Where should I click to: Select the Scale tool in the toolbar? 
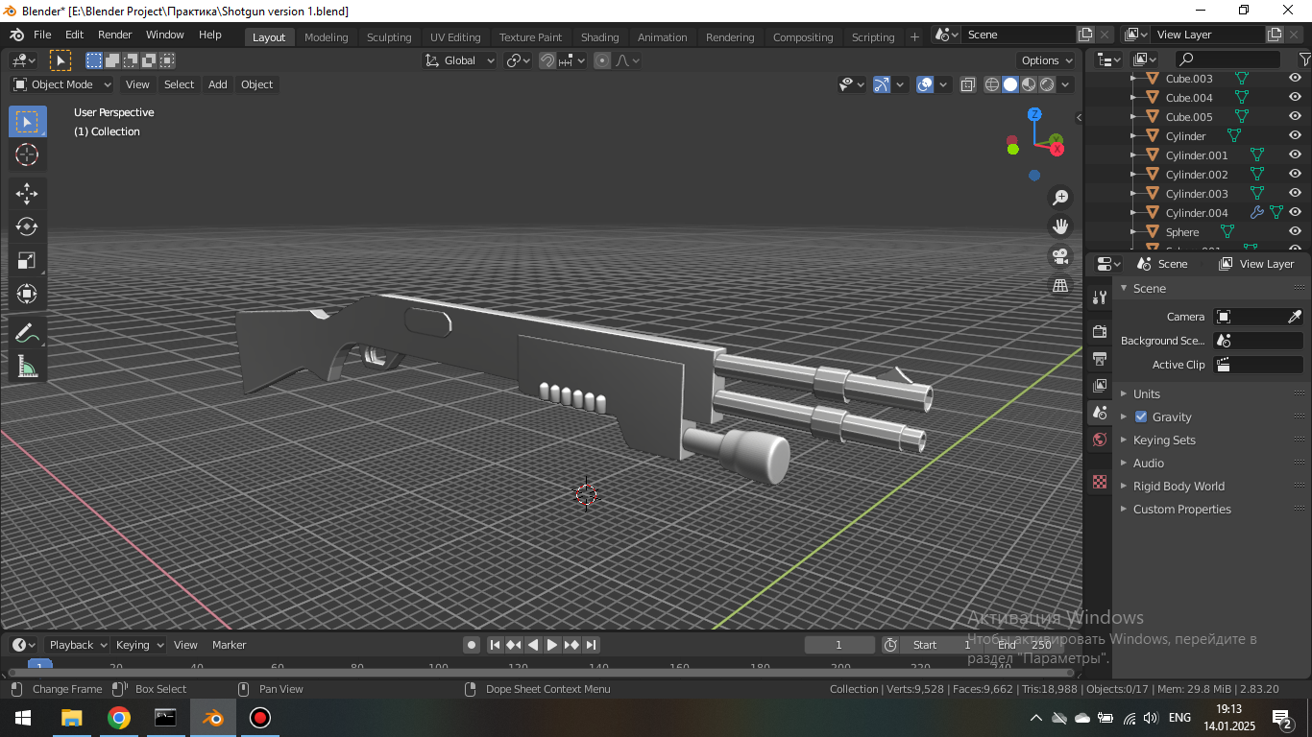pyautogui.click(x=27, y=260)
